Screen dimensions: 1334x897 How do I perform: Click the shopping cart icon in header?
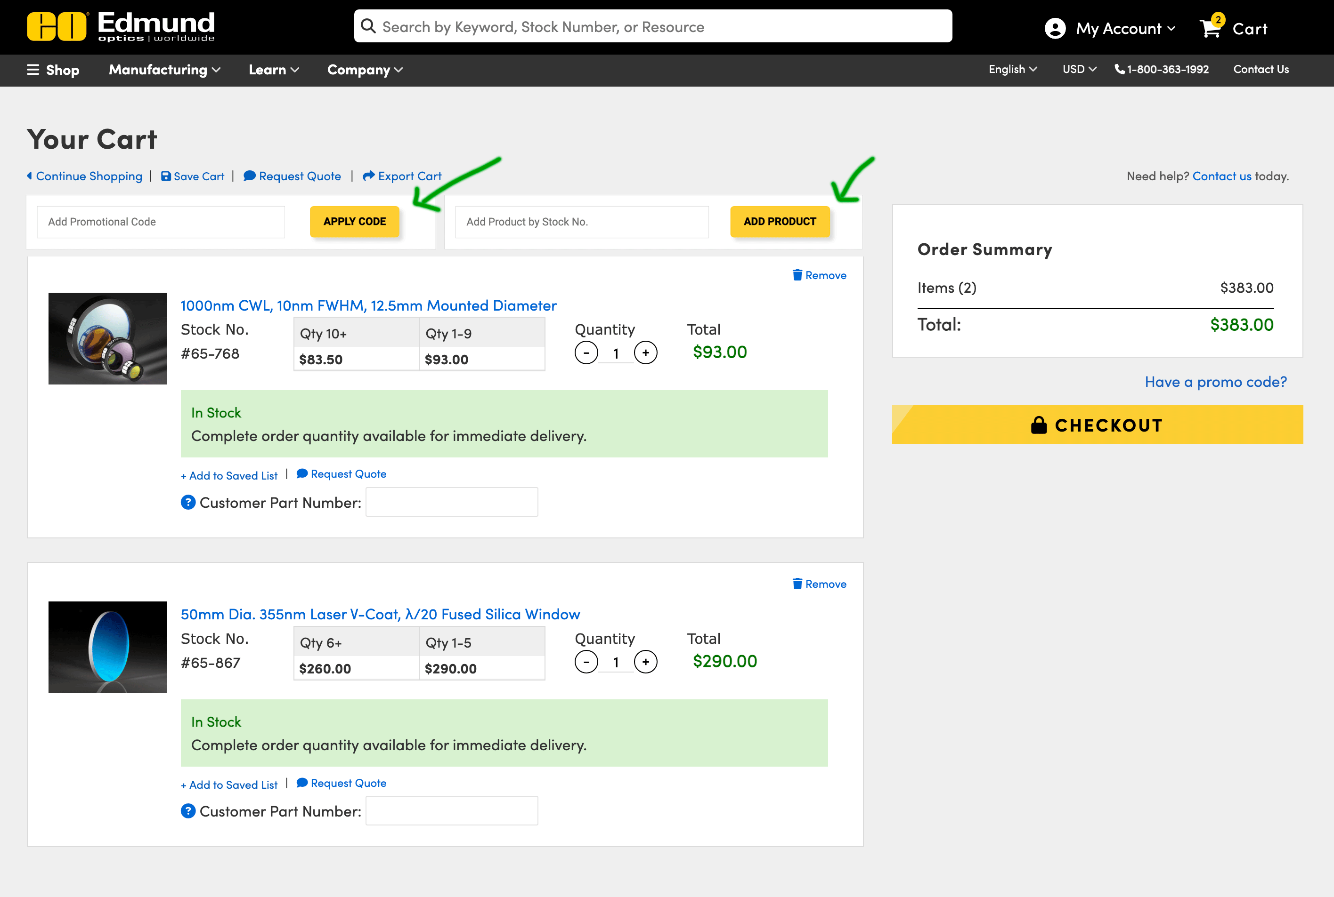point(1210,28)
